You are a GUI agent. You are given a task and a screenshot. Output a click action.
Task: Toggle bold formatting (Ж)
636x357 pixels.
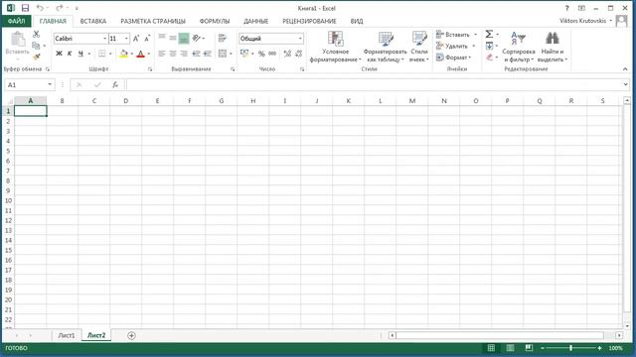[60, 54]
